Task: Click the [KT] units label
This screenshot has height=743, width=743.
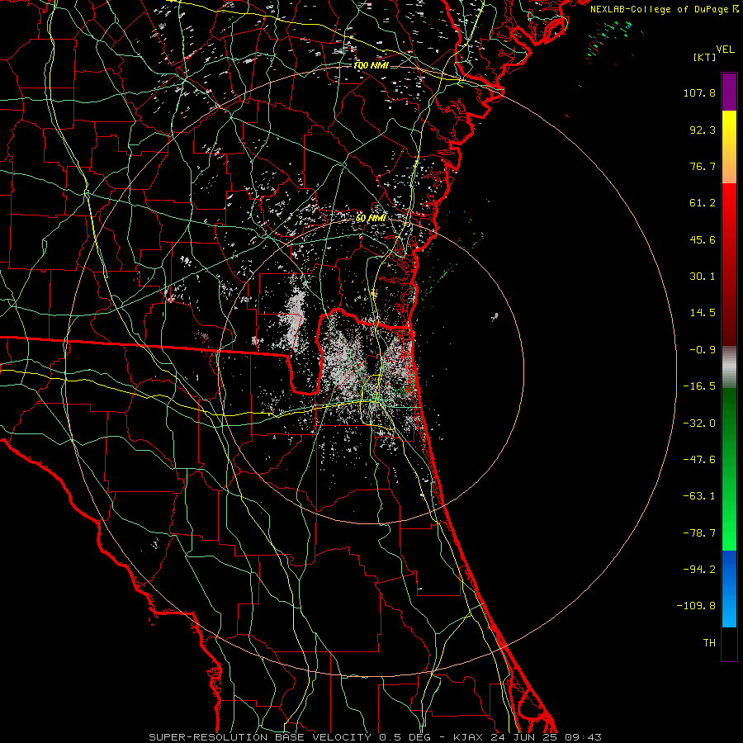Action: [x=705, y=57]
